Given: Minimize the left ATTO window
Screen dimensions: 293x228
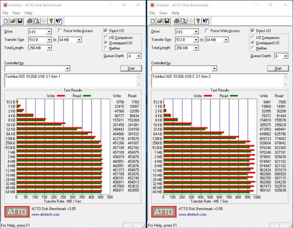Looking at the screenshot, I should pos(109,5).
